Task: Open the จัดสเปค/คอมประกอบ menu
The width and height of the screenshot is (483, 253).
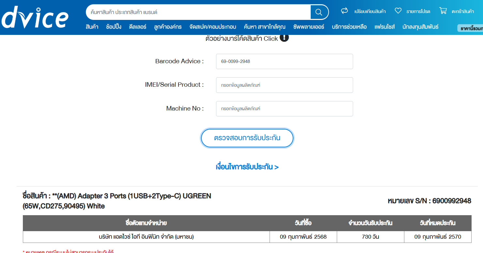Action: (213, 27)
